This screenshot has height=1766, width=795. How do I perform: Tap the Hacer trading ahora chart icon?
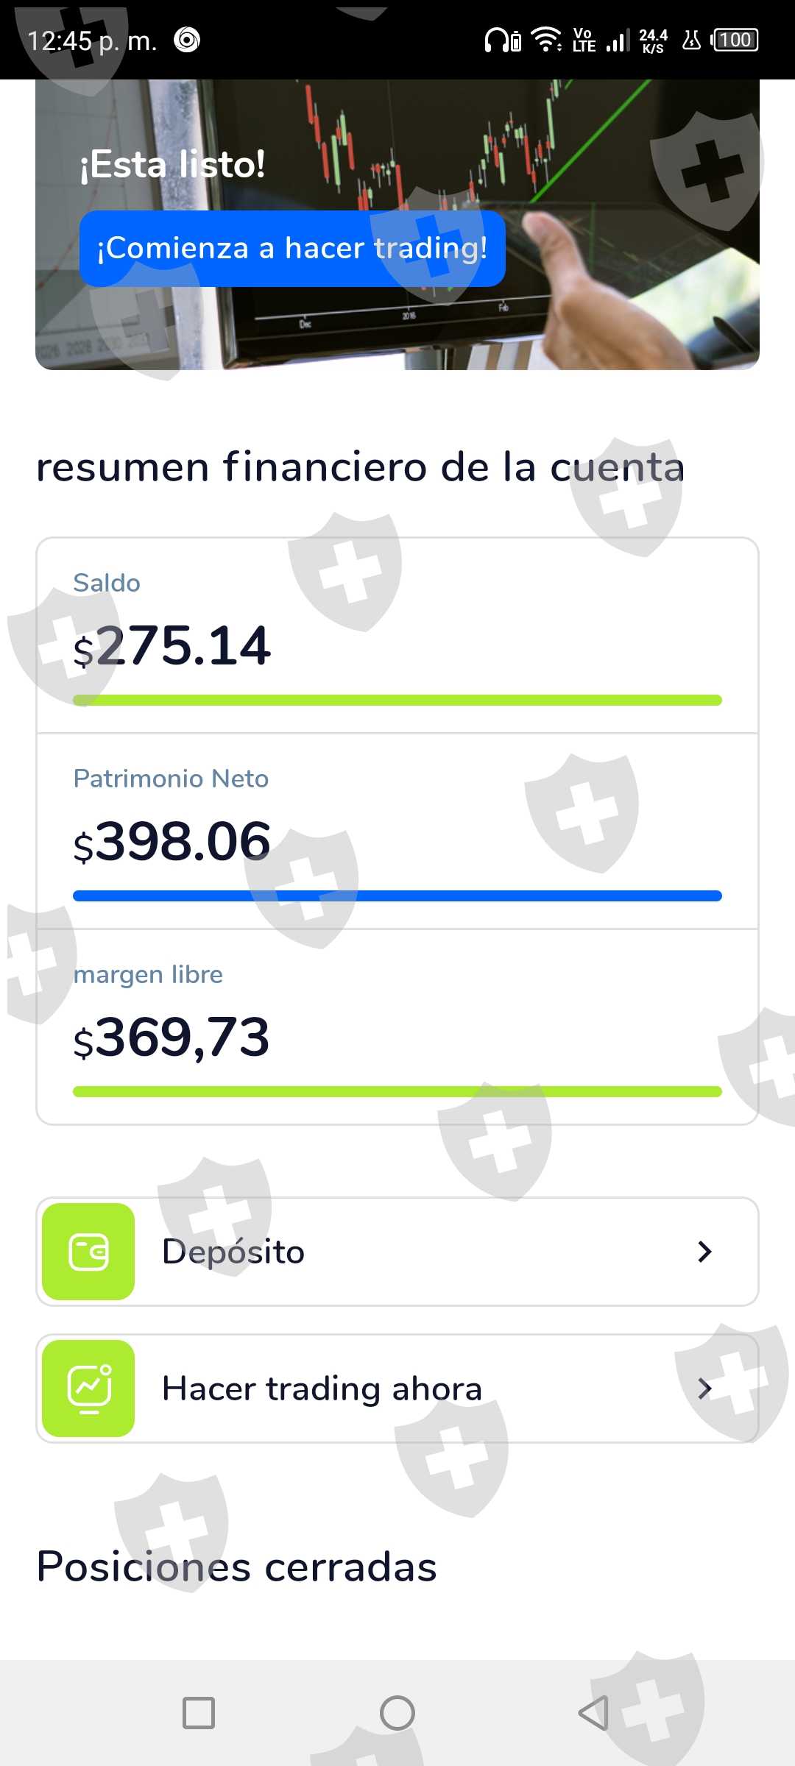tap(88, 1389)
